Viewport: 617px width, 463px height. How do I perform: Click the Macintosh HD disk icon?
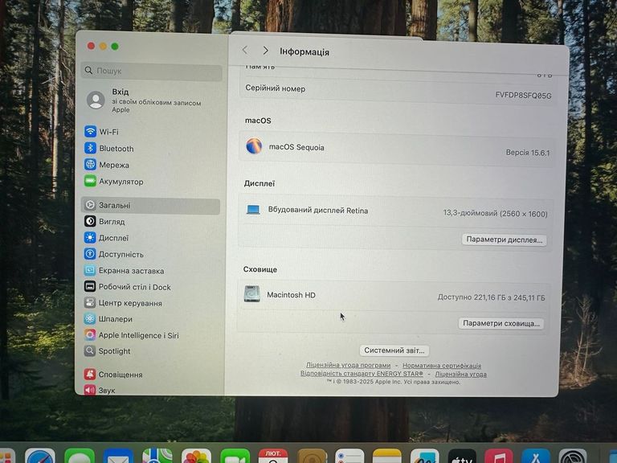click(251, 293)
